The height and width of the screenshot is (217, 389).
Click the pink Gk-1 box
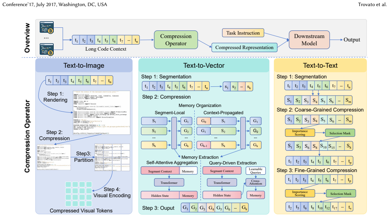click(204, 145)
